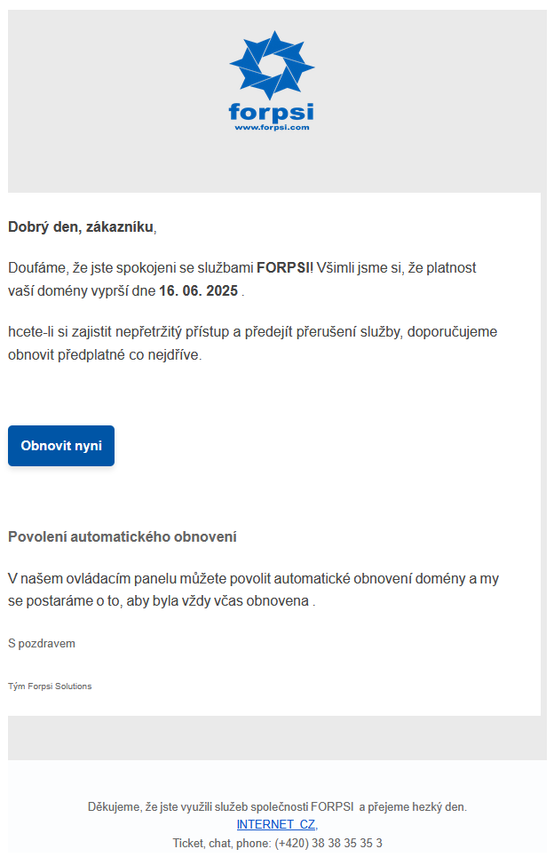Open the www.forpsi.com address under the logo
The height and width of the screenshot is (865, 554).
pyautogui.click(x=272, y=127)
